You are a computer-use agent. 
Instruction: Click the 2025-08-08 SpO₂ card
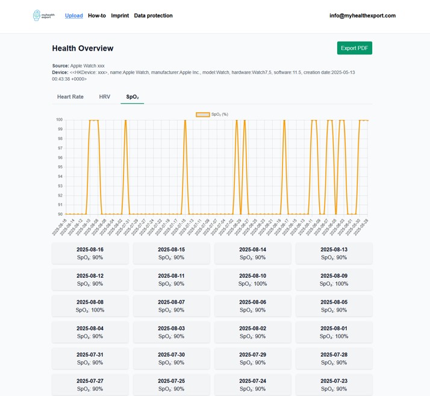coord(90,306)
